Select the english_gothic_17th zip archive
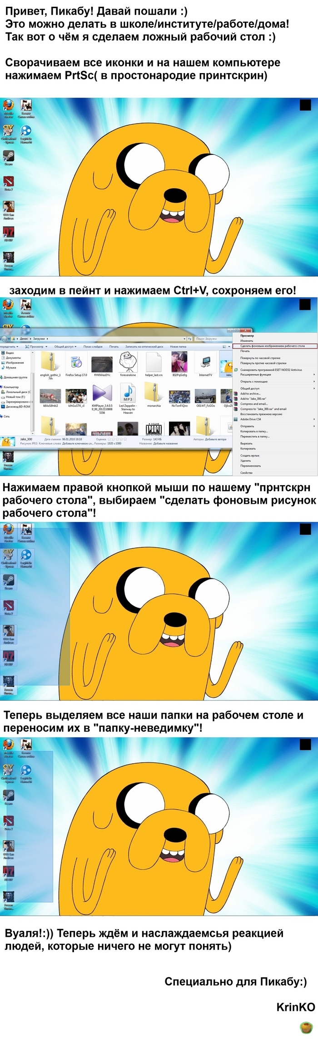Image resolution: width=318 pixels, height=1039 pixels. pyautogui.click(x=50, y=365)
